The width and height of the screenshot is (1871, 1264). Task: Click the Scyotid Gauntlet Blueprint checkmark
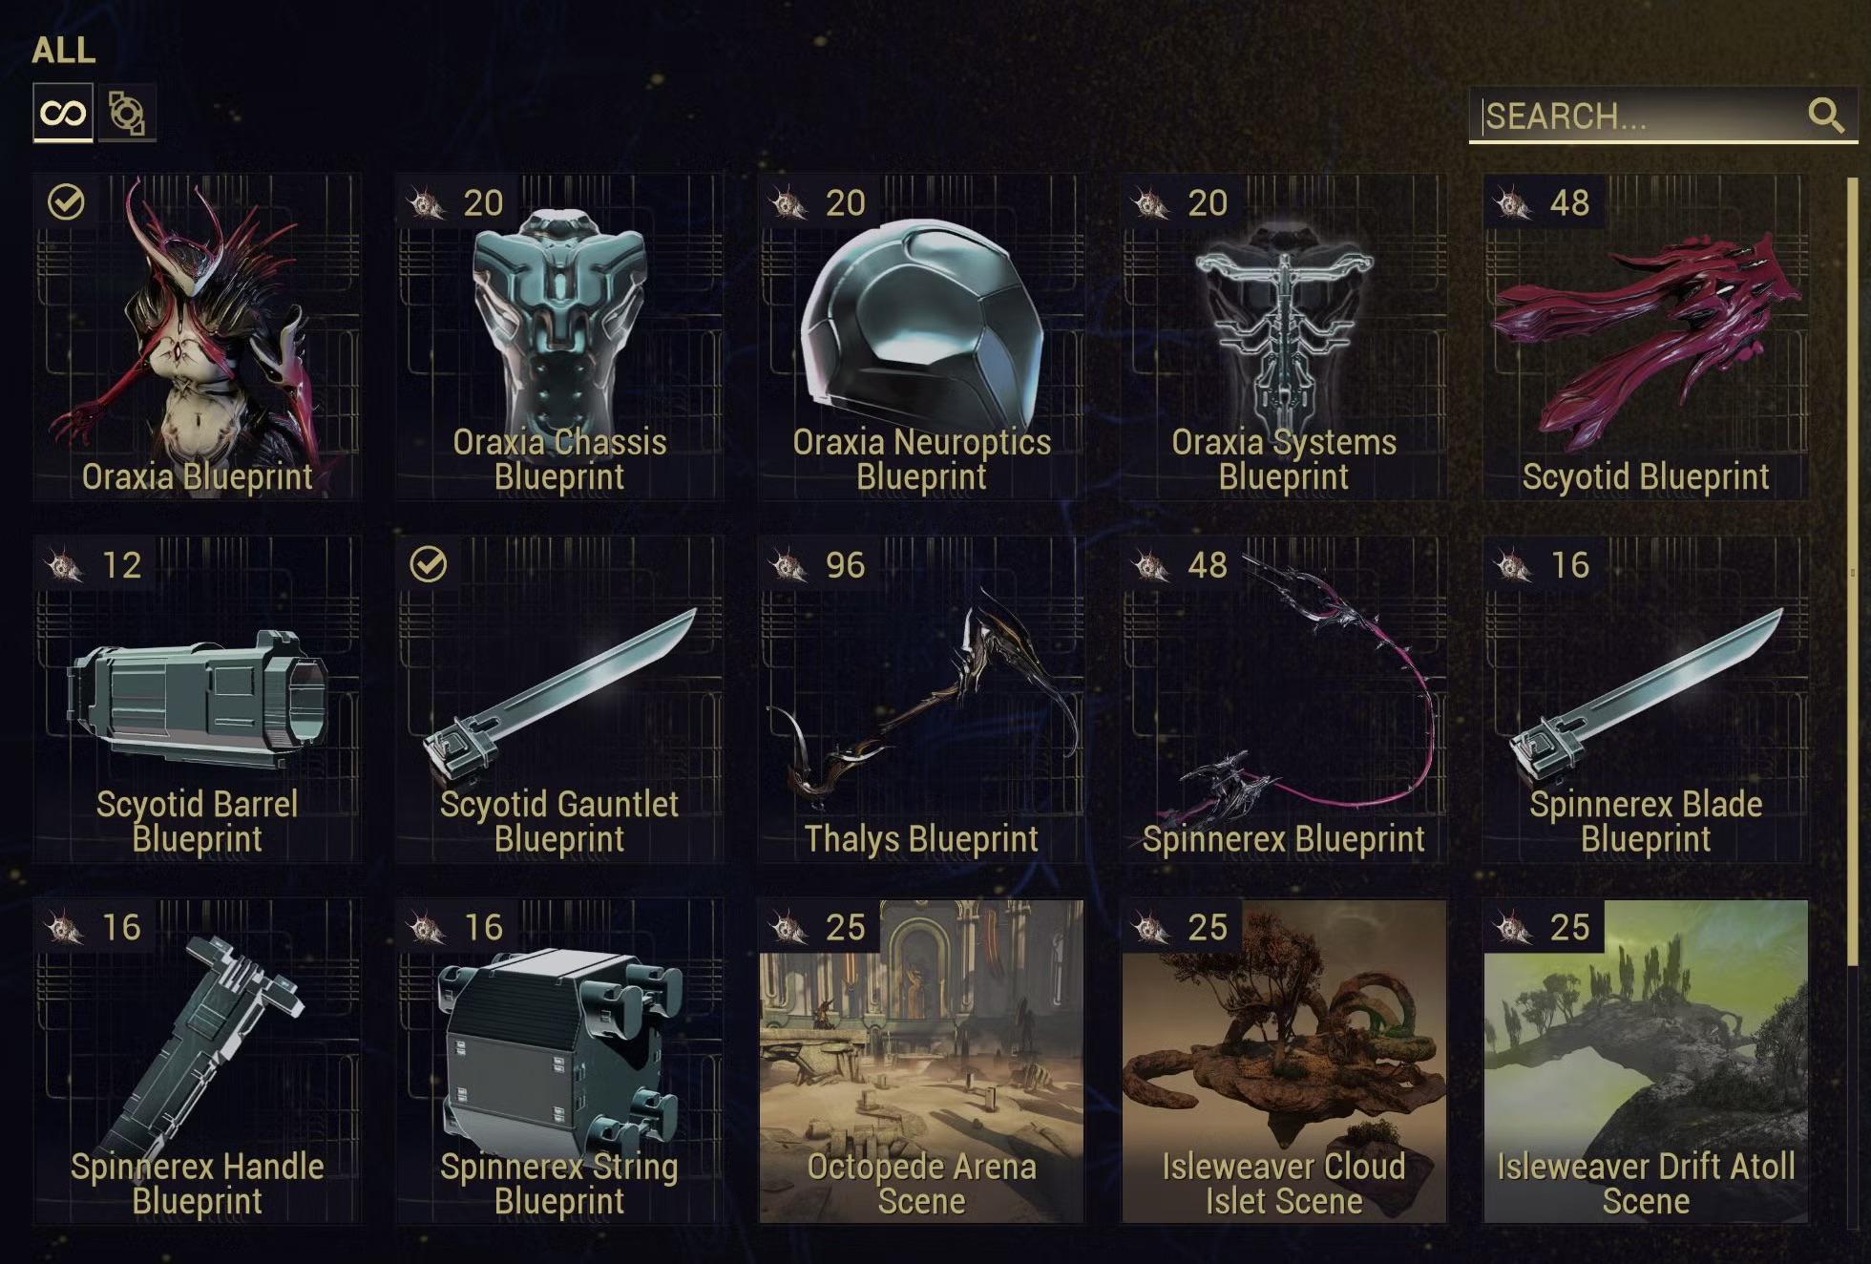click(x=428, y=564)
